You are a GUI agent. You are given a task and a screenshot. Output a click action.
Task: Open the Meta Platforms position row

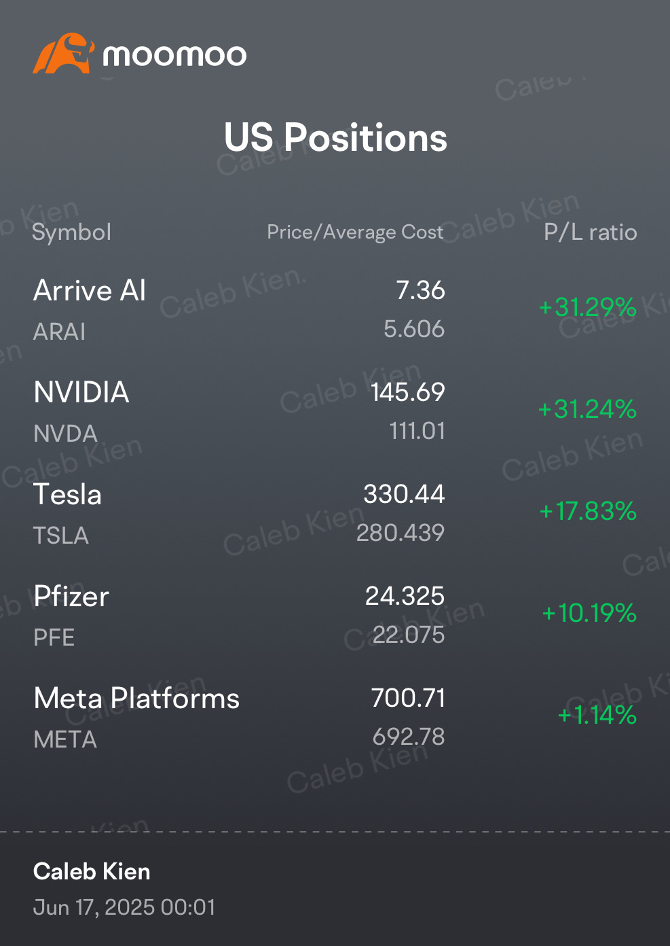[x=335, y=717]
